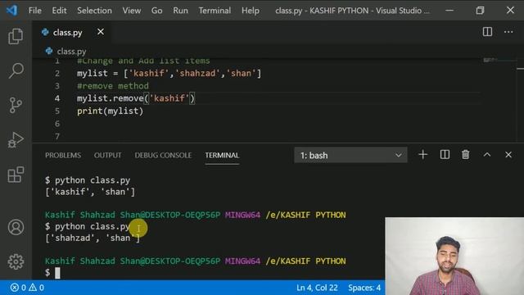Click 'kashif' string in mylist.remove call

pos(169,98)
